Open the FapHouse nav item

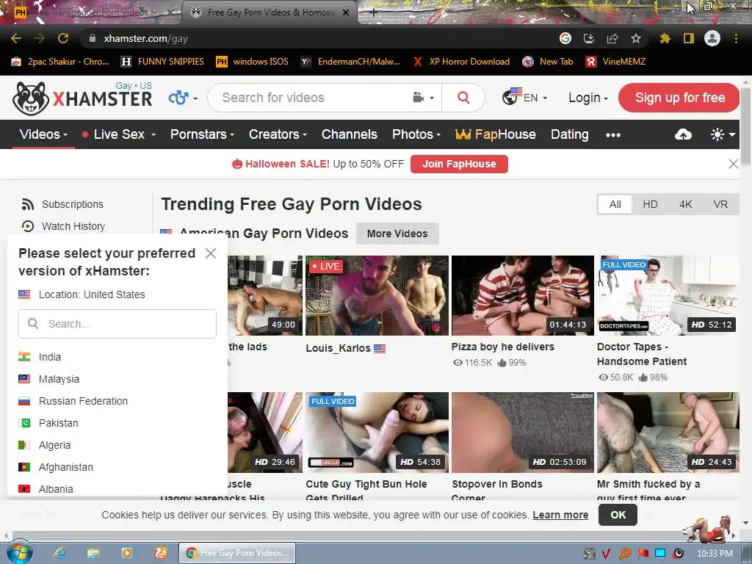point(496,135)
